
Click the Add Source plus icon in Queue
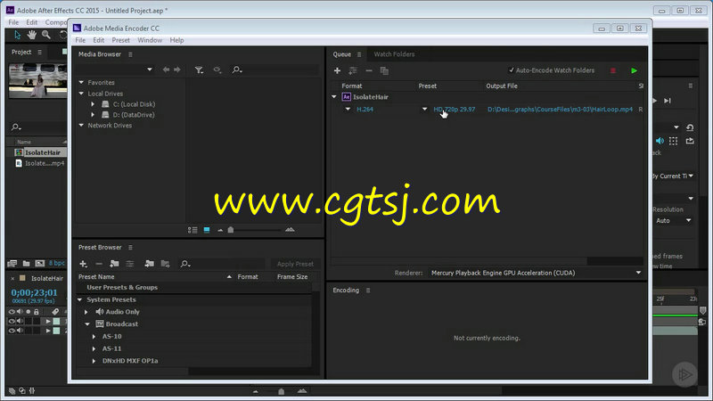[337, 70]
